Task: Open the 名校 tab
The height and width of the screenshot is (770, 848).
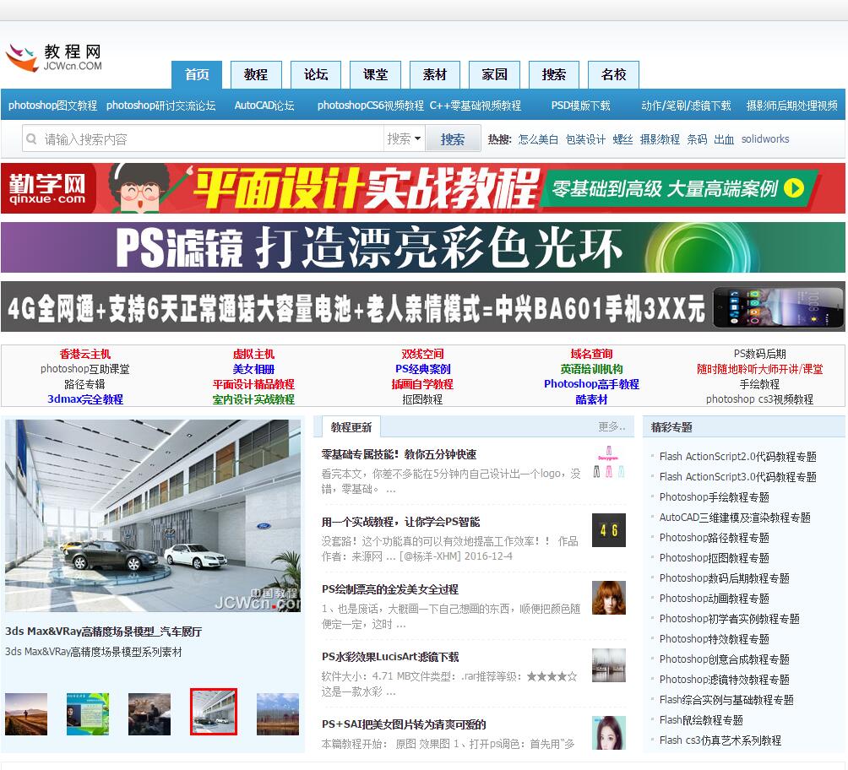Action: 613,74
